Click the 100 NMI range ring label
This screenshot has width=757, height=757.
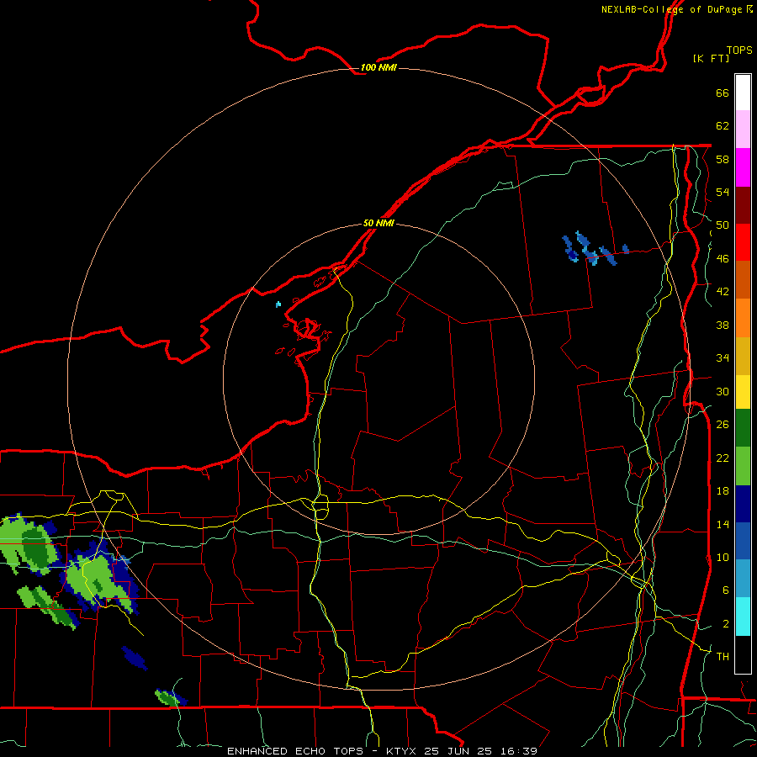378,67
